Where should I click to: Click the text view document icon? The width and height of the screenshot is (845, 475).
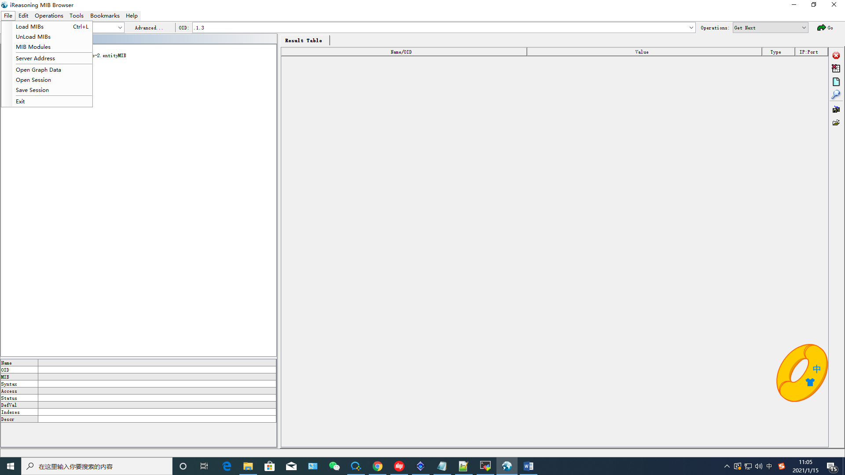pos(836,82)
